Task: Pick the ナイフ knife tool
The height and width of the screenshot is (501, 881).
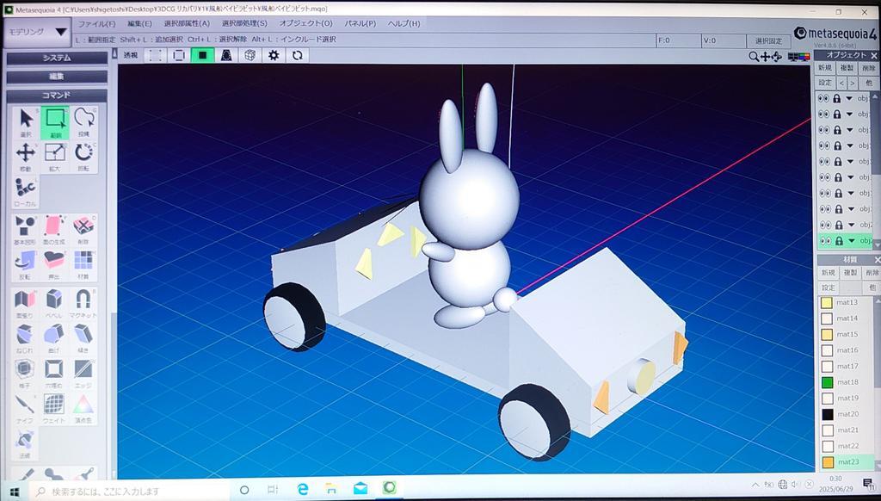Action: pyautogui.click(x=25, y=408)
